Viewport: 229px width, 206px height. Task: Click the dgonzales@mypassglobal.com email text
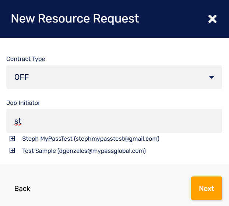click(x=102, y=151)
